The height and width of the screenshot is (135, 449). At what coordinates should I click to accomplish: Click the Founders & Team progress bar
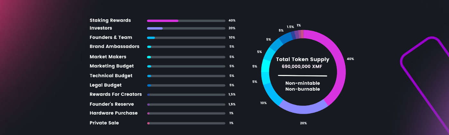pyautogui.click(x=186, y=38)
